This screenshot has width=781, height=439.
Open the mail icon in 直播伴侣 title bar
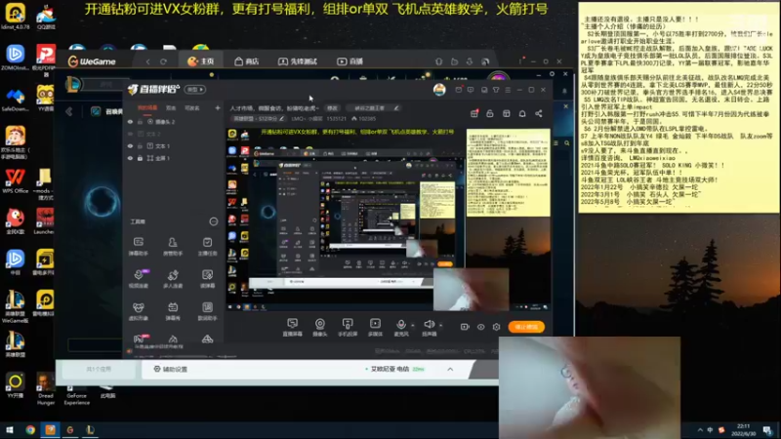[x=458, y=90]
